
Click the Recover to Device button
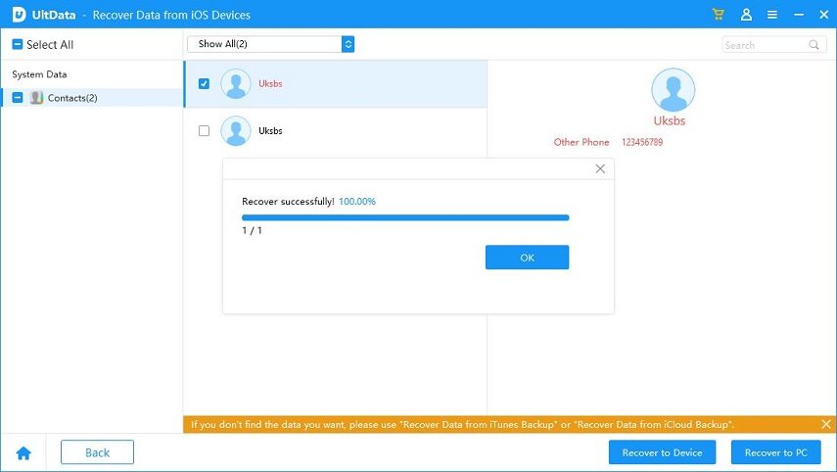662,452
